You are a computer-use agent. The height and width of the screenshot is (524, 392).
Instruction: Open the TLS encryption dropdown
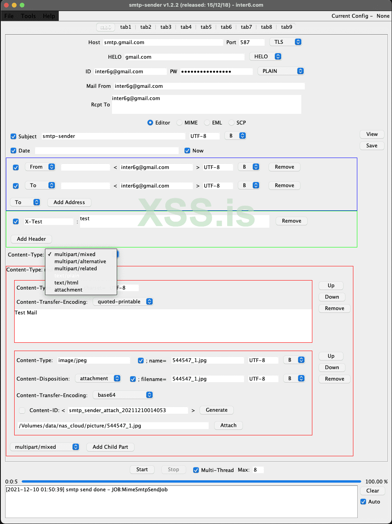[x=286, y=42]
